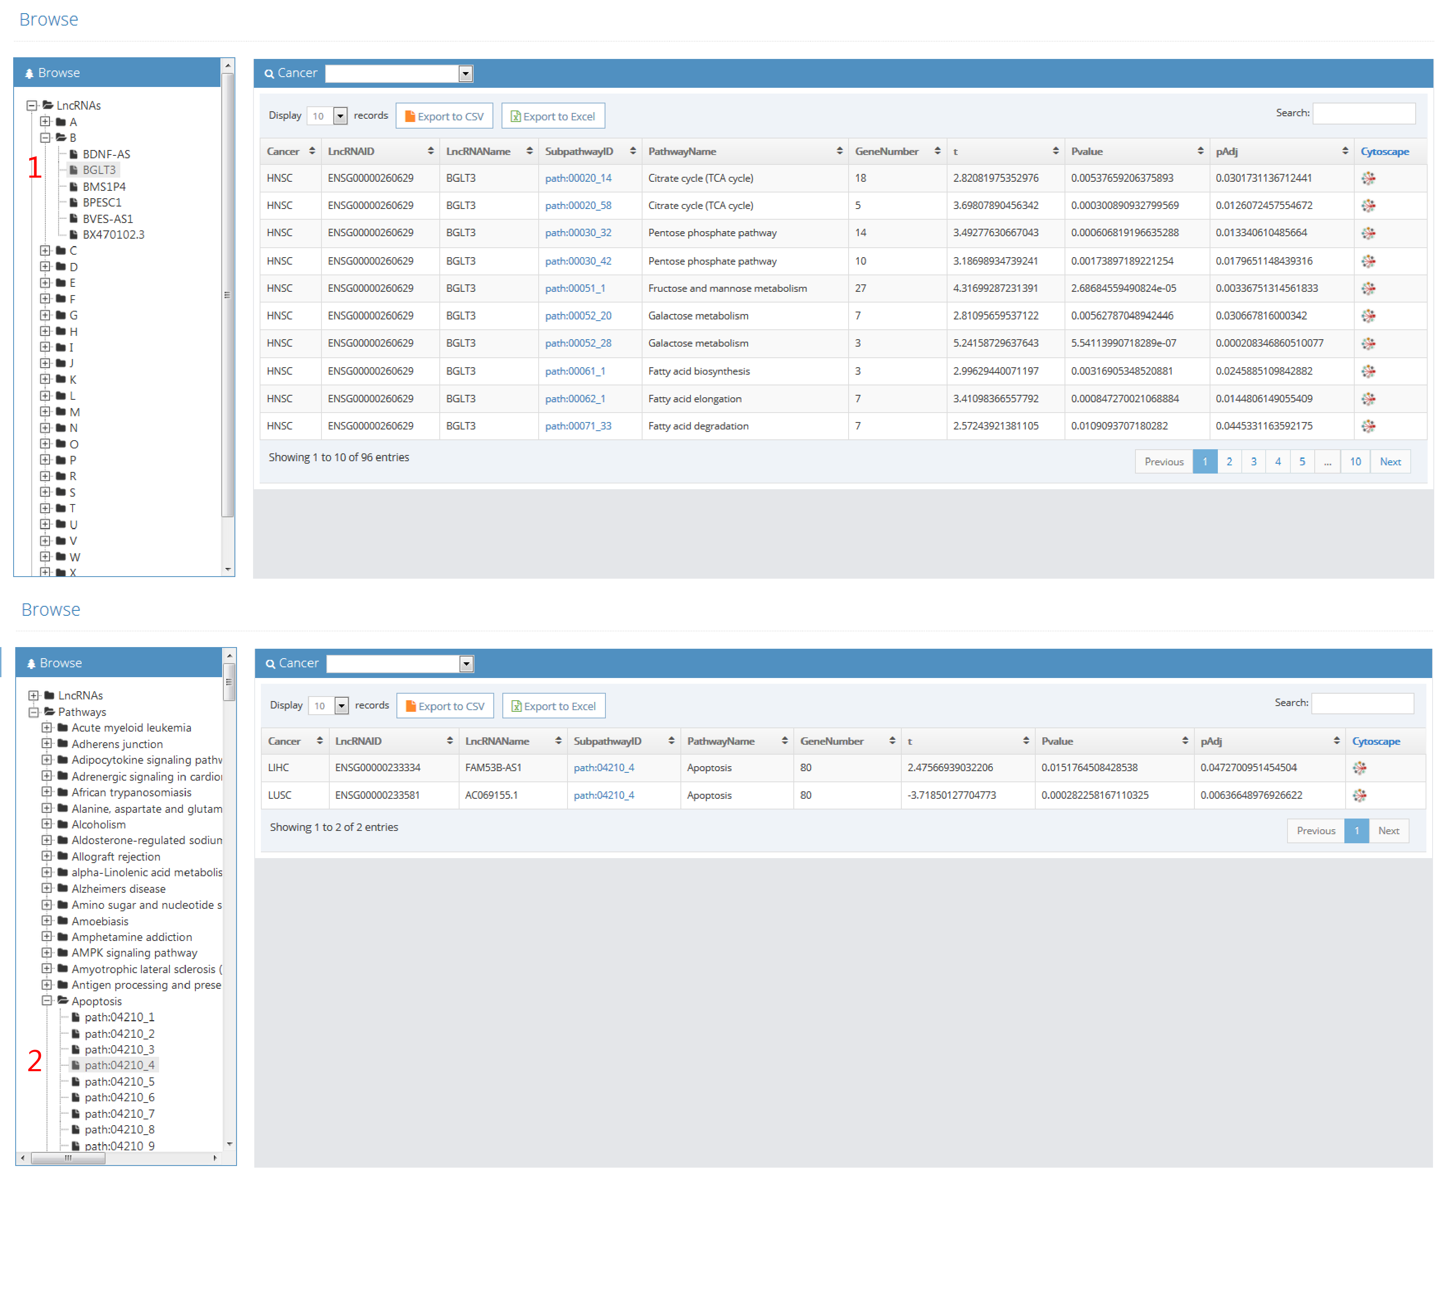Screen dimensions: 1447x1309
Task: Open Display records dropdown in bottom panel
Action: pyautogui.click(x=342, y=706)
